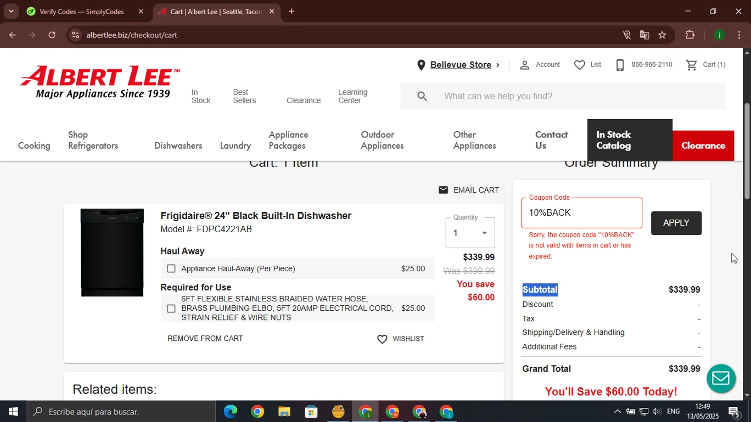The width and height of the screenshot is (751, 422).
Task: Open Windows Start menu
Action: (x=14, y=411)
